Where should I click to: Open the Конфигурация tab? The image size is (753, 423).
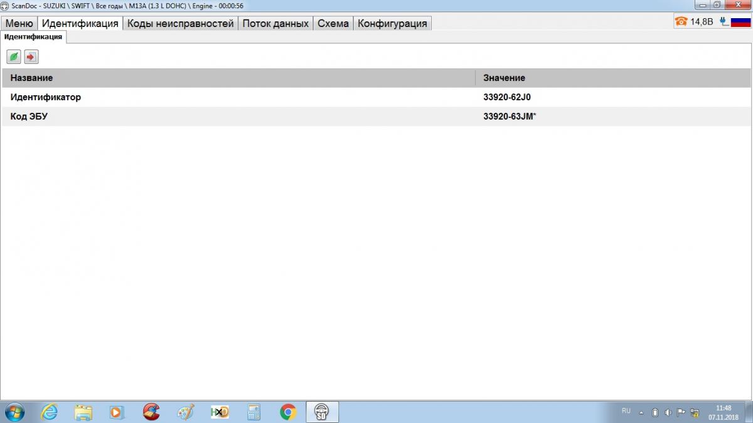click(x=392, y=23)
